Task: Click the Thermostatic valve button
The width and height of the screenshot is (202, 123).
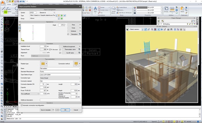Action: [71, 49]
